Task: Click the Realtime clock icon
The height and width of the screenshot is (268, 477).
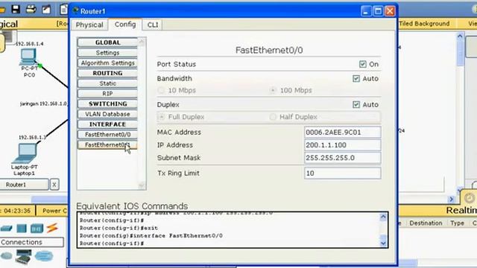Action: click(470, 198)
